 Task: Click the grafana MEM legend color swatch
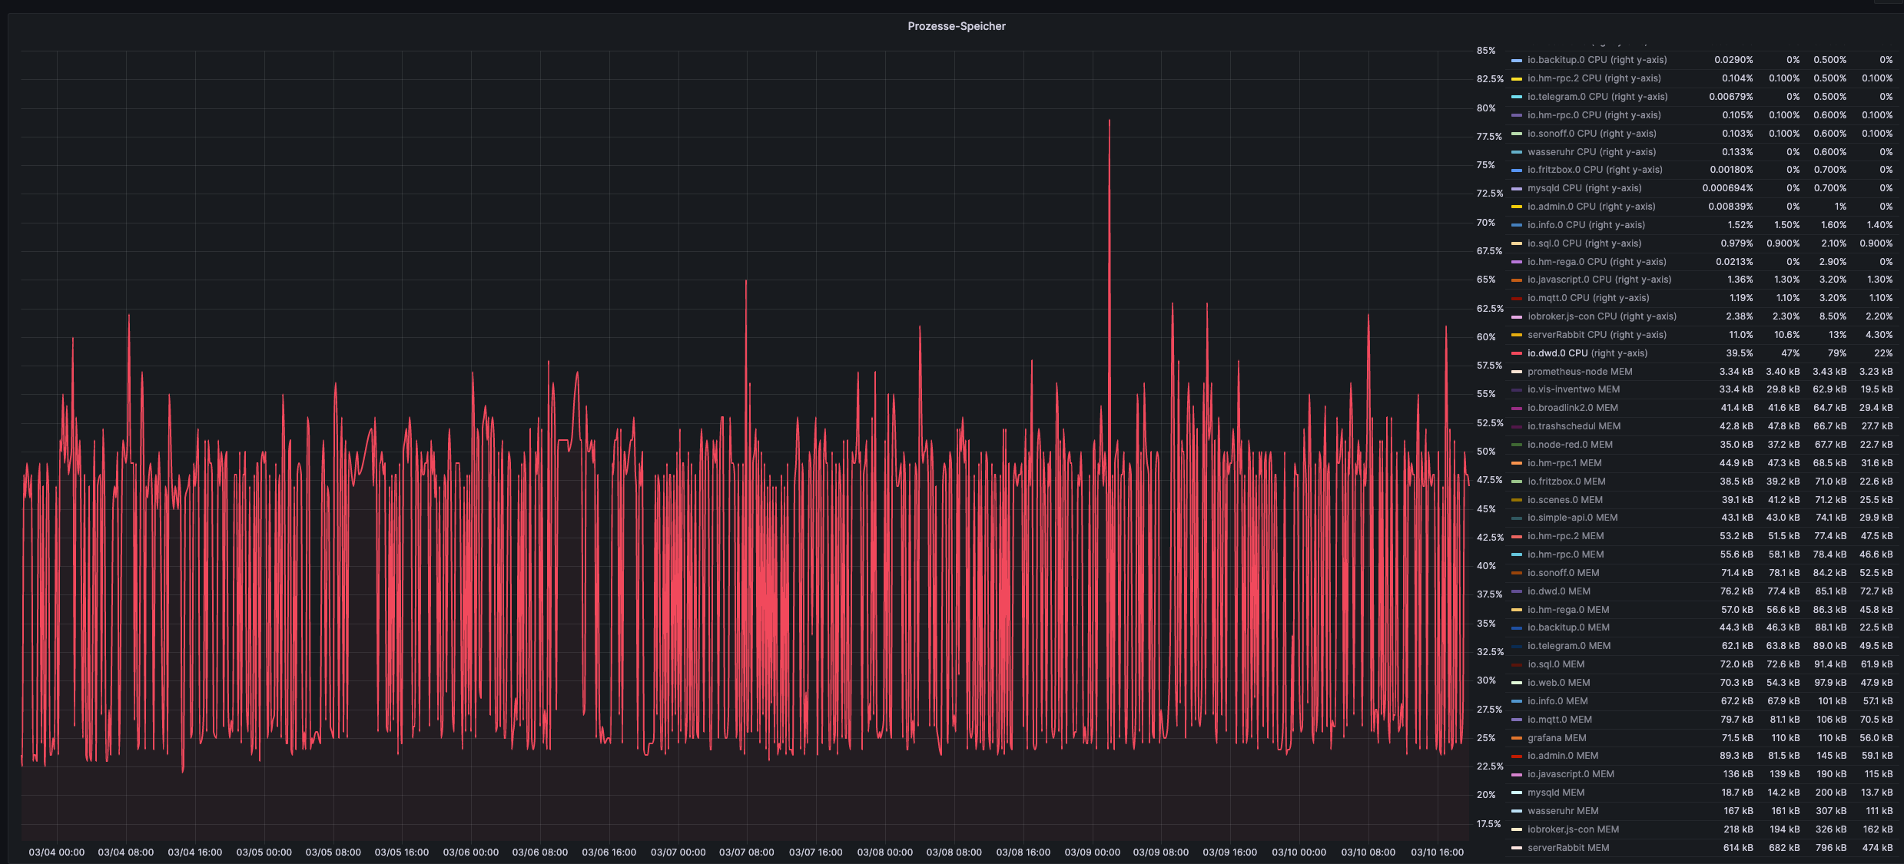tap(1516, 738)
